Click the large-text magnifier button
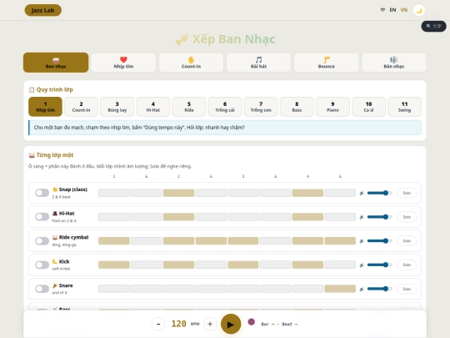This screenshot has height=338, width=450. coord(433,27)
